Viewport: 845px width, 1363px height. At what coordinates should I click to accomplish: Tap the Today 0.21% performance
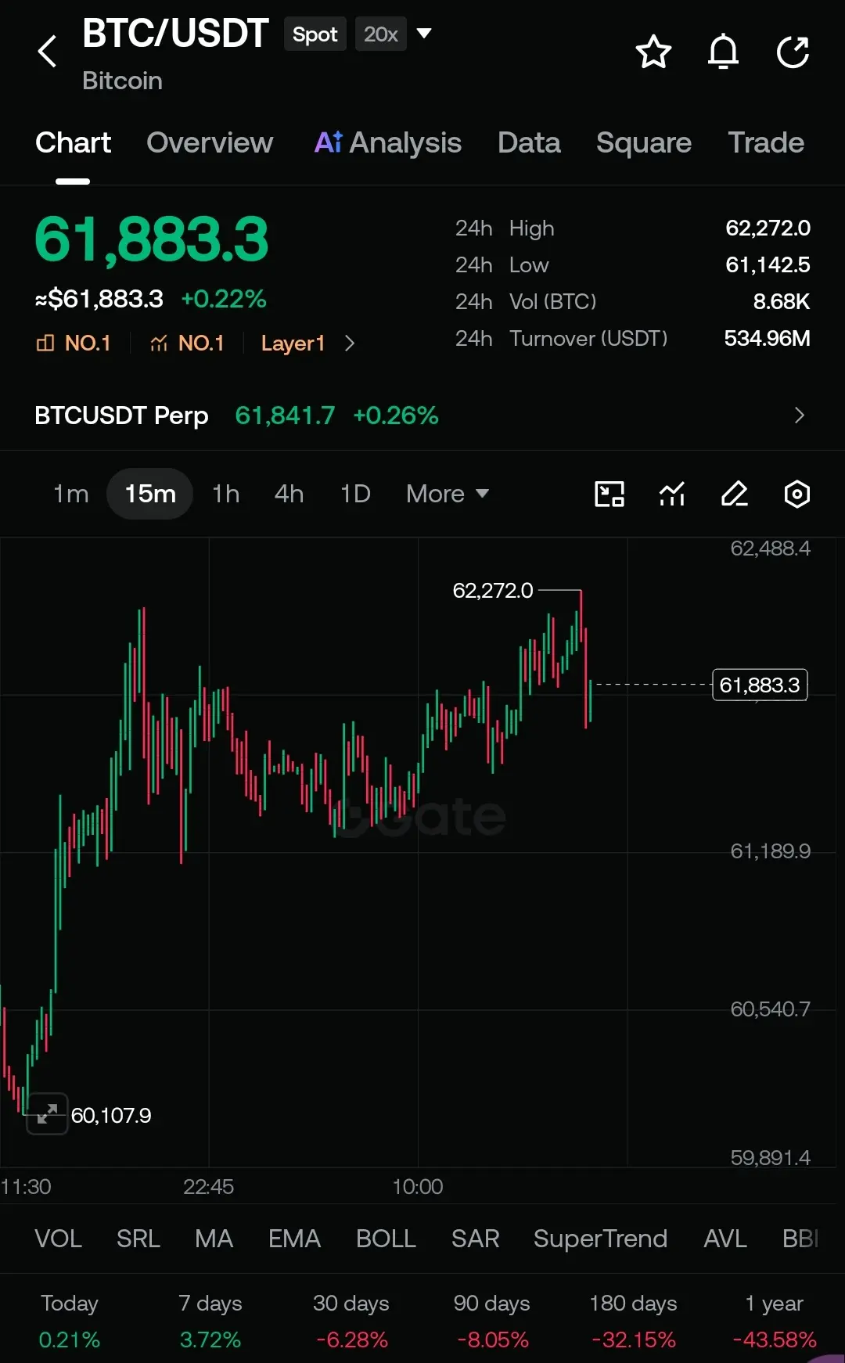[70, 1321]
